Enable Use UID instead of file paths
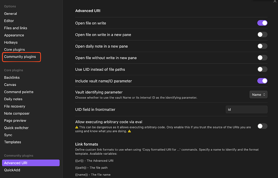The height and width of the screenshot is (178, 278). 262,69
